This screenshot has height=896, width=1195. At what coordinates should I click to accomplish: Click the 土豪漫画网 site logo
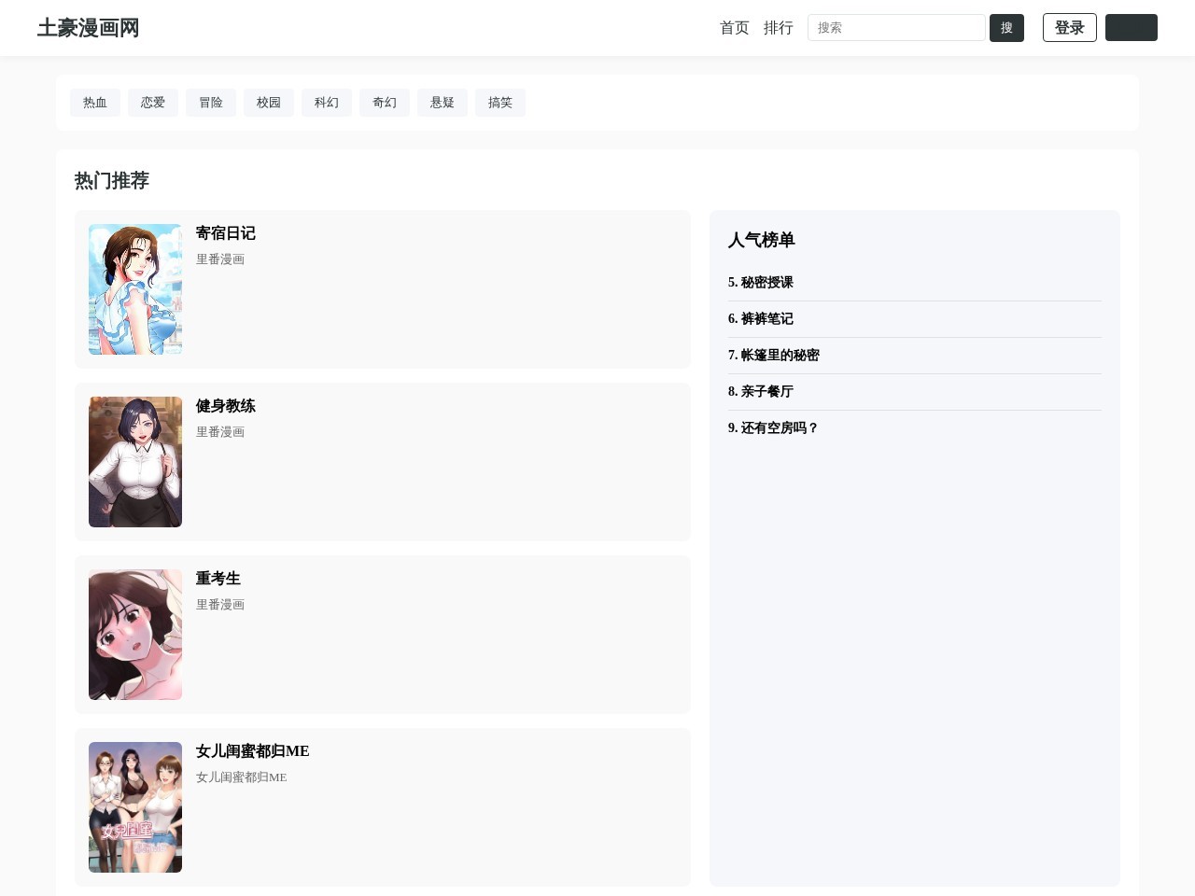[x=88, y=28]
